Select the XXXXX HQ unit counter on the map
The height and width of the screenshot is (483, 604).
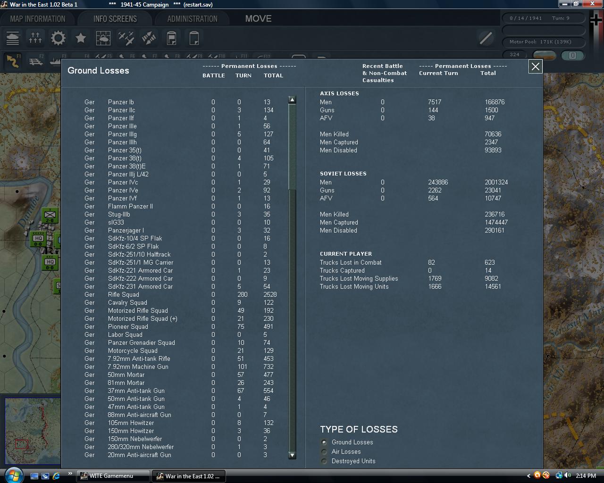(x=38, y=239)
